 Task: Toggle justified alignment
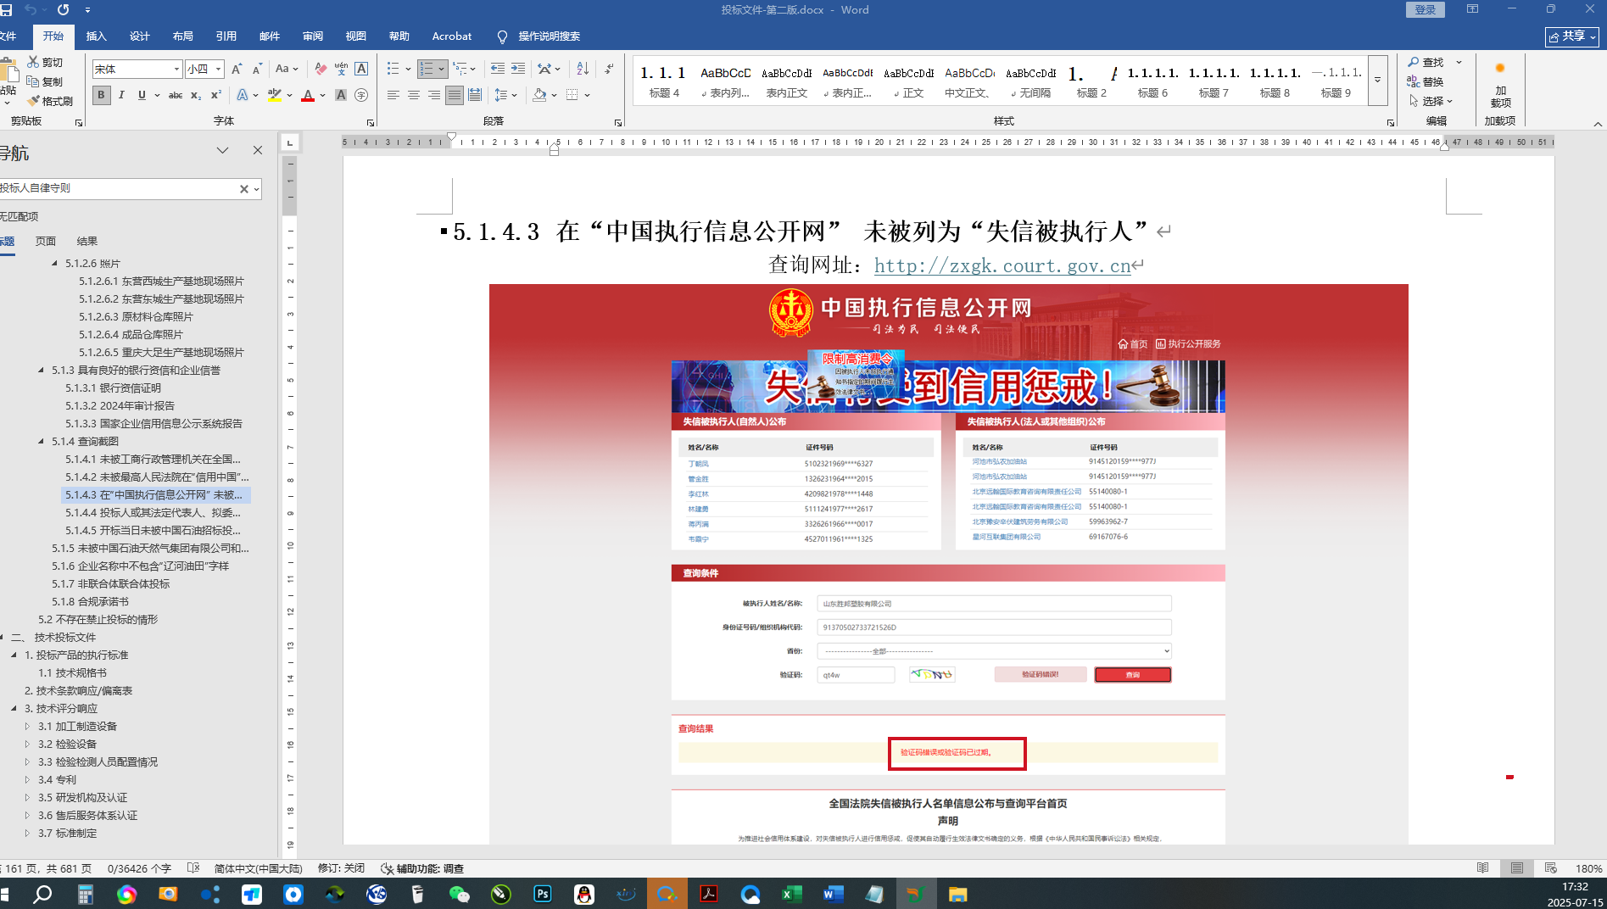pos(455,95)
